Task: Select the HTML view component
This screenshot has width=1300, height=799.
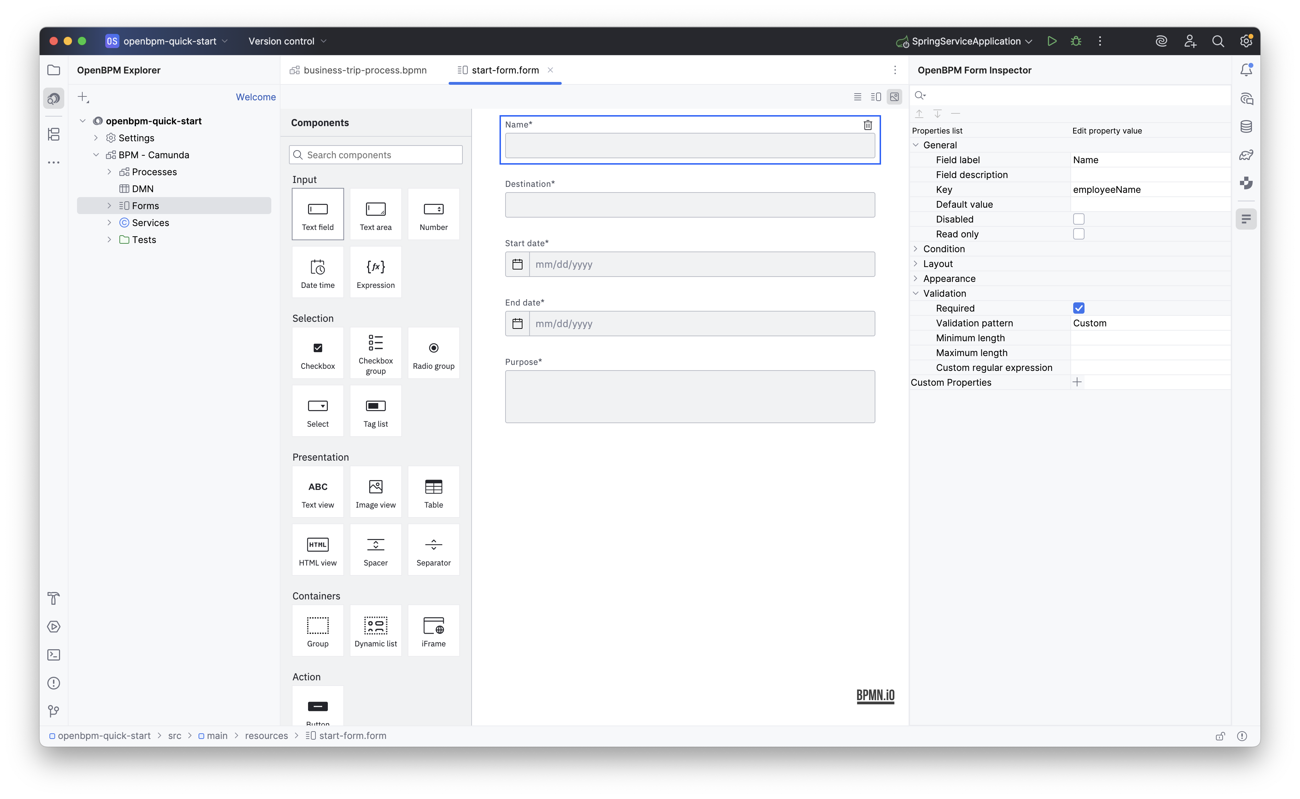Action: click(318, 550)
